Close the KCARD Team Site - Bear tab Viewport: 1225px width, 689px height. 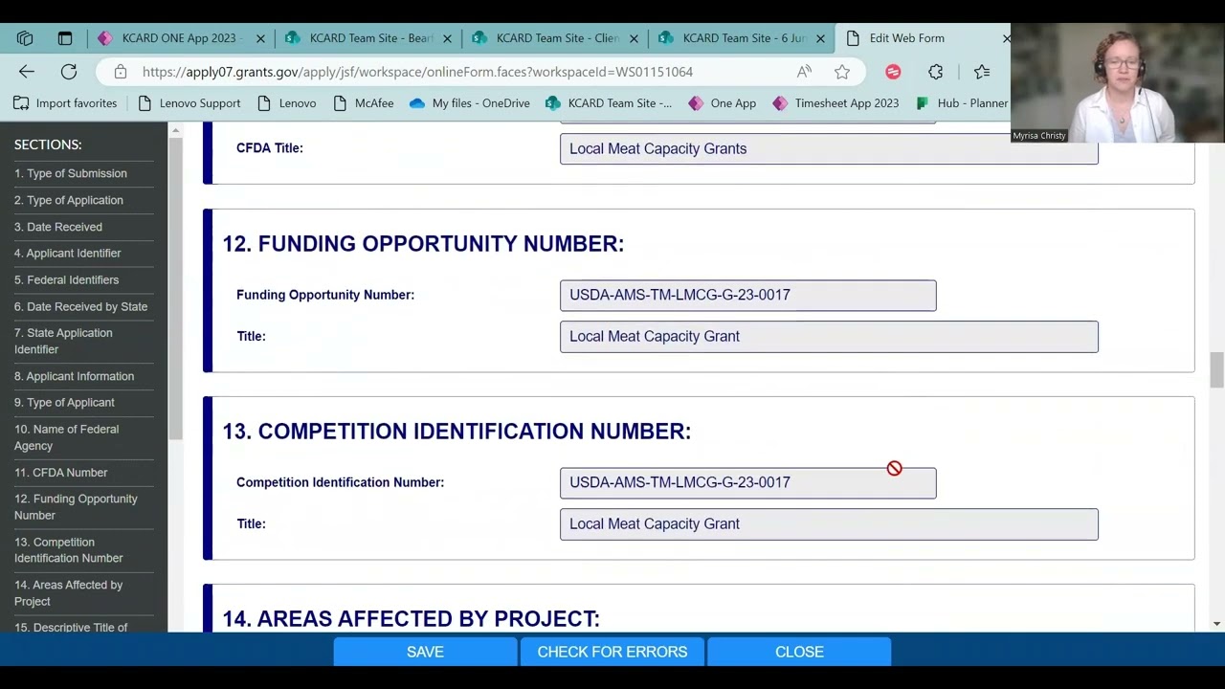[x=447, y=38]
